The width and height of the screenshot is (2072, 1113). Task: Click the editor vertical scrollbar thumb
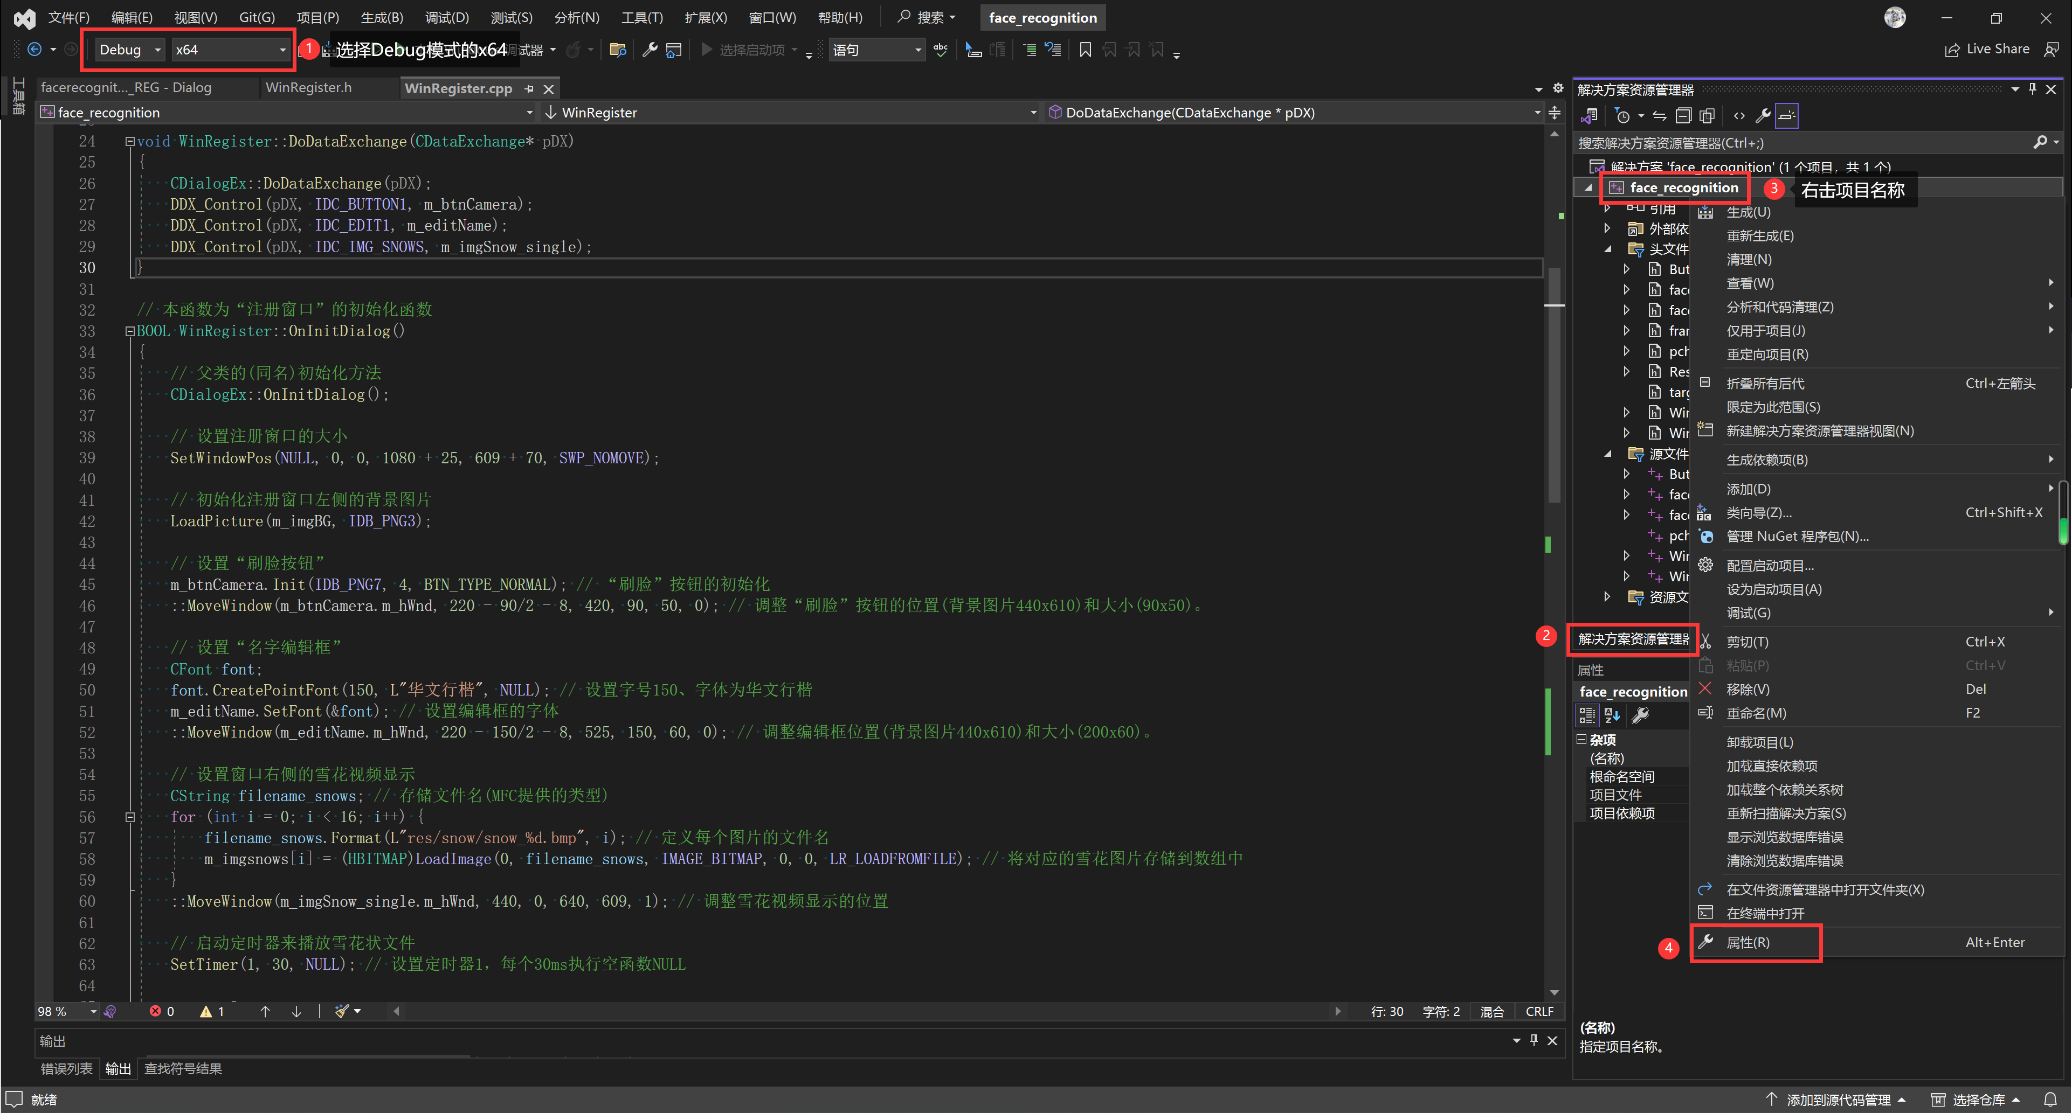[x=1554, y=386]
